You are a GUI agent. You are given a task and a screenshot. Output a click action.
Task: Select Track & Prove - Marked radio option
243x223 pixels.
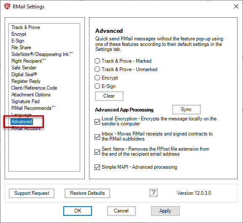click(97, 61)
